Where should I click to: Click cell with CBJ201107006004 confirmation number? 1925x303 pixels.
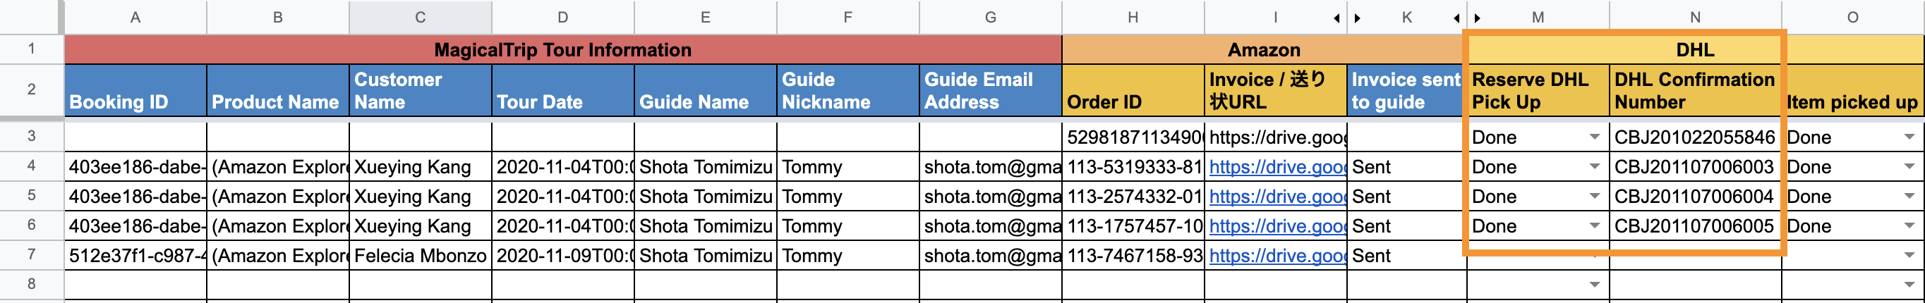pyautogui.click(x=1694, y=197)
